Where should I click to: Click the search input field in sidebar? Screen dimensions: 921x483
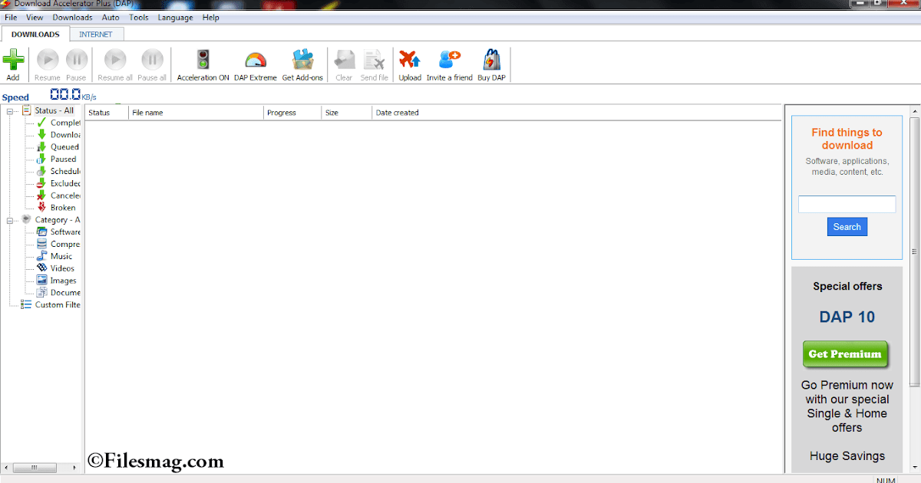(x=847, y=205)
